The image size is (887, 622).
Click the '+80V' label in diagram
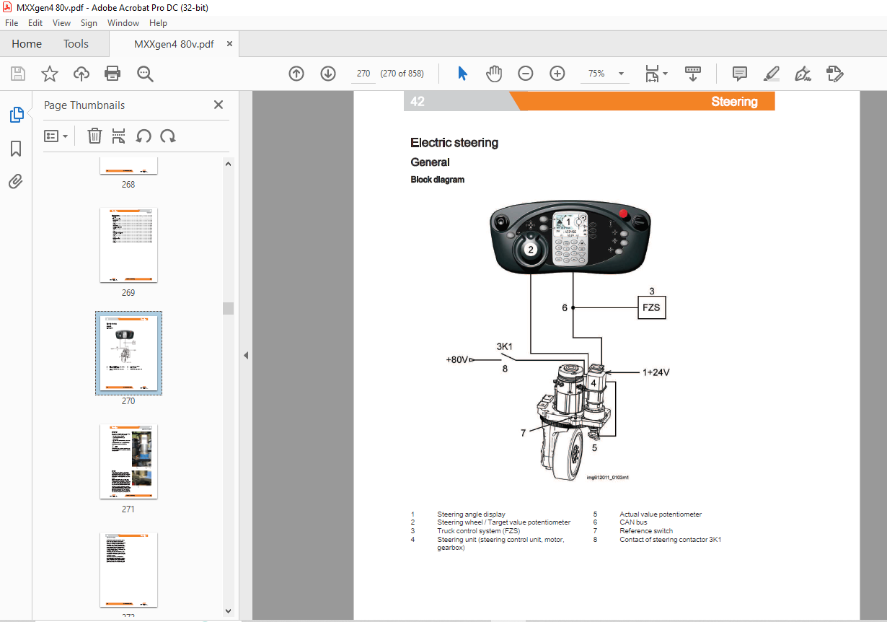[x=457, y=359]
